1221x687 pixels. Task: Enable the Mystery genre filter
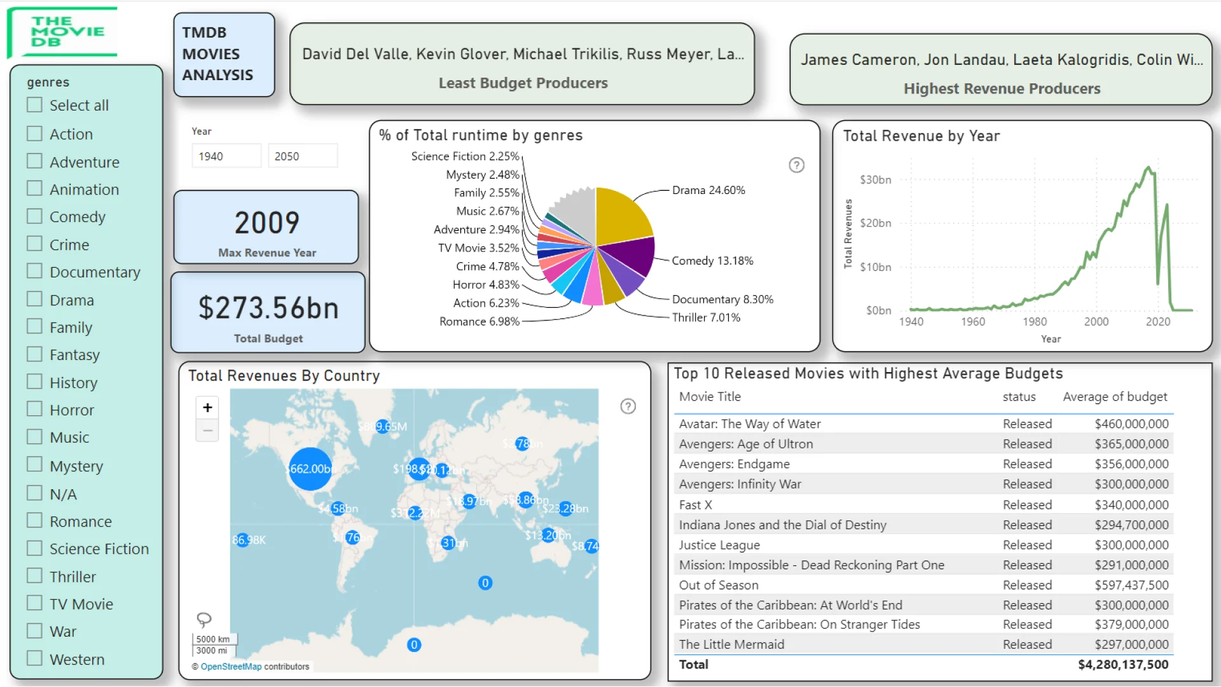[34, 466]
